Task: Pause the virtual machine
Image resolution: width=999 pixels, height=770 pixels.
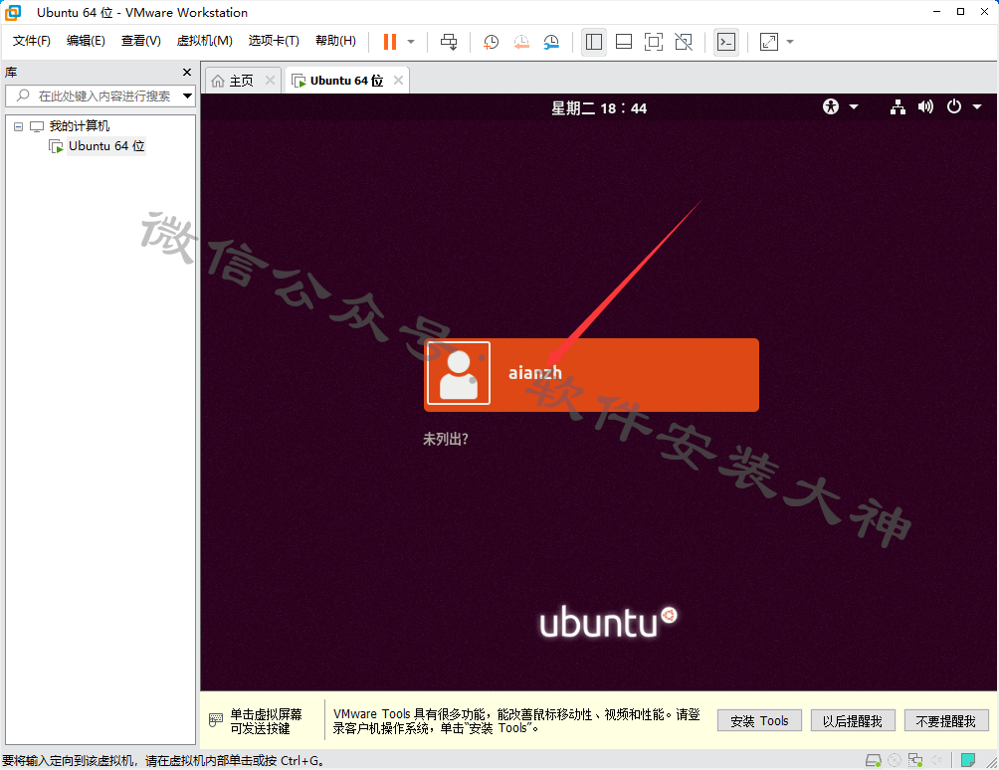Action: click(x=390, y=42)
